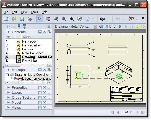Close the Layers palette
The width and height of the screenshot is (151, 120).
click(x=45, y=92)
